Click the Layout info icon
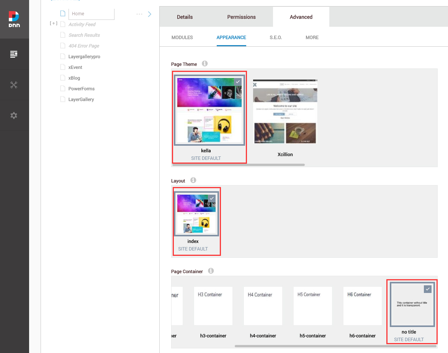This screenshot has width=448, height=353. [x=193, y=180]
